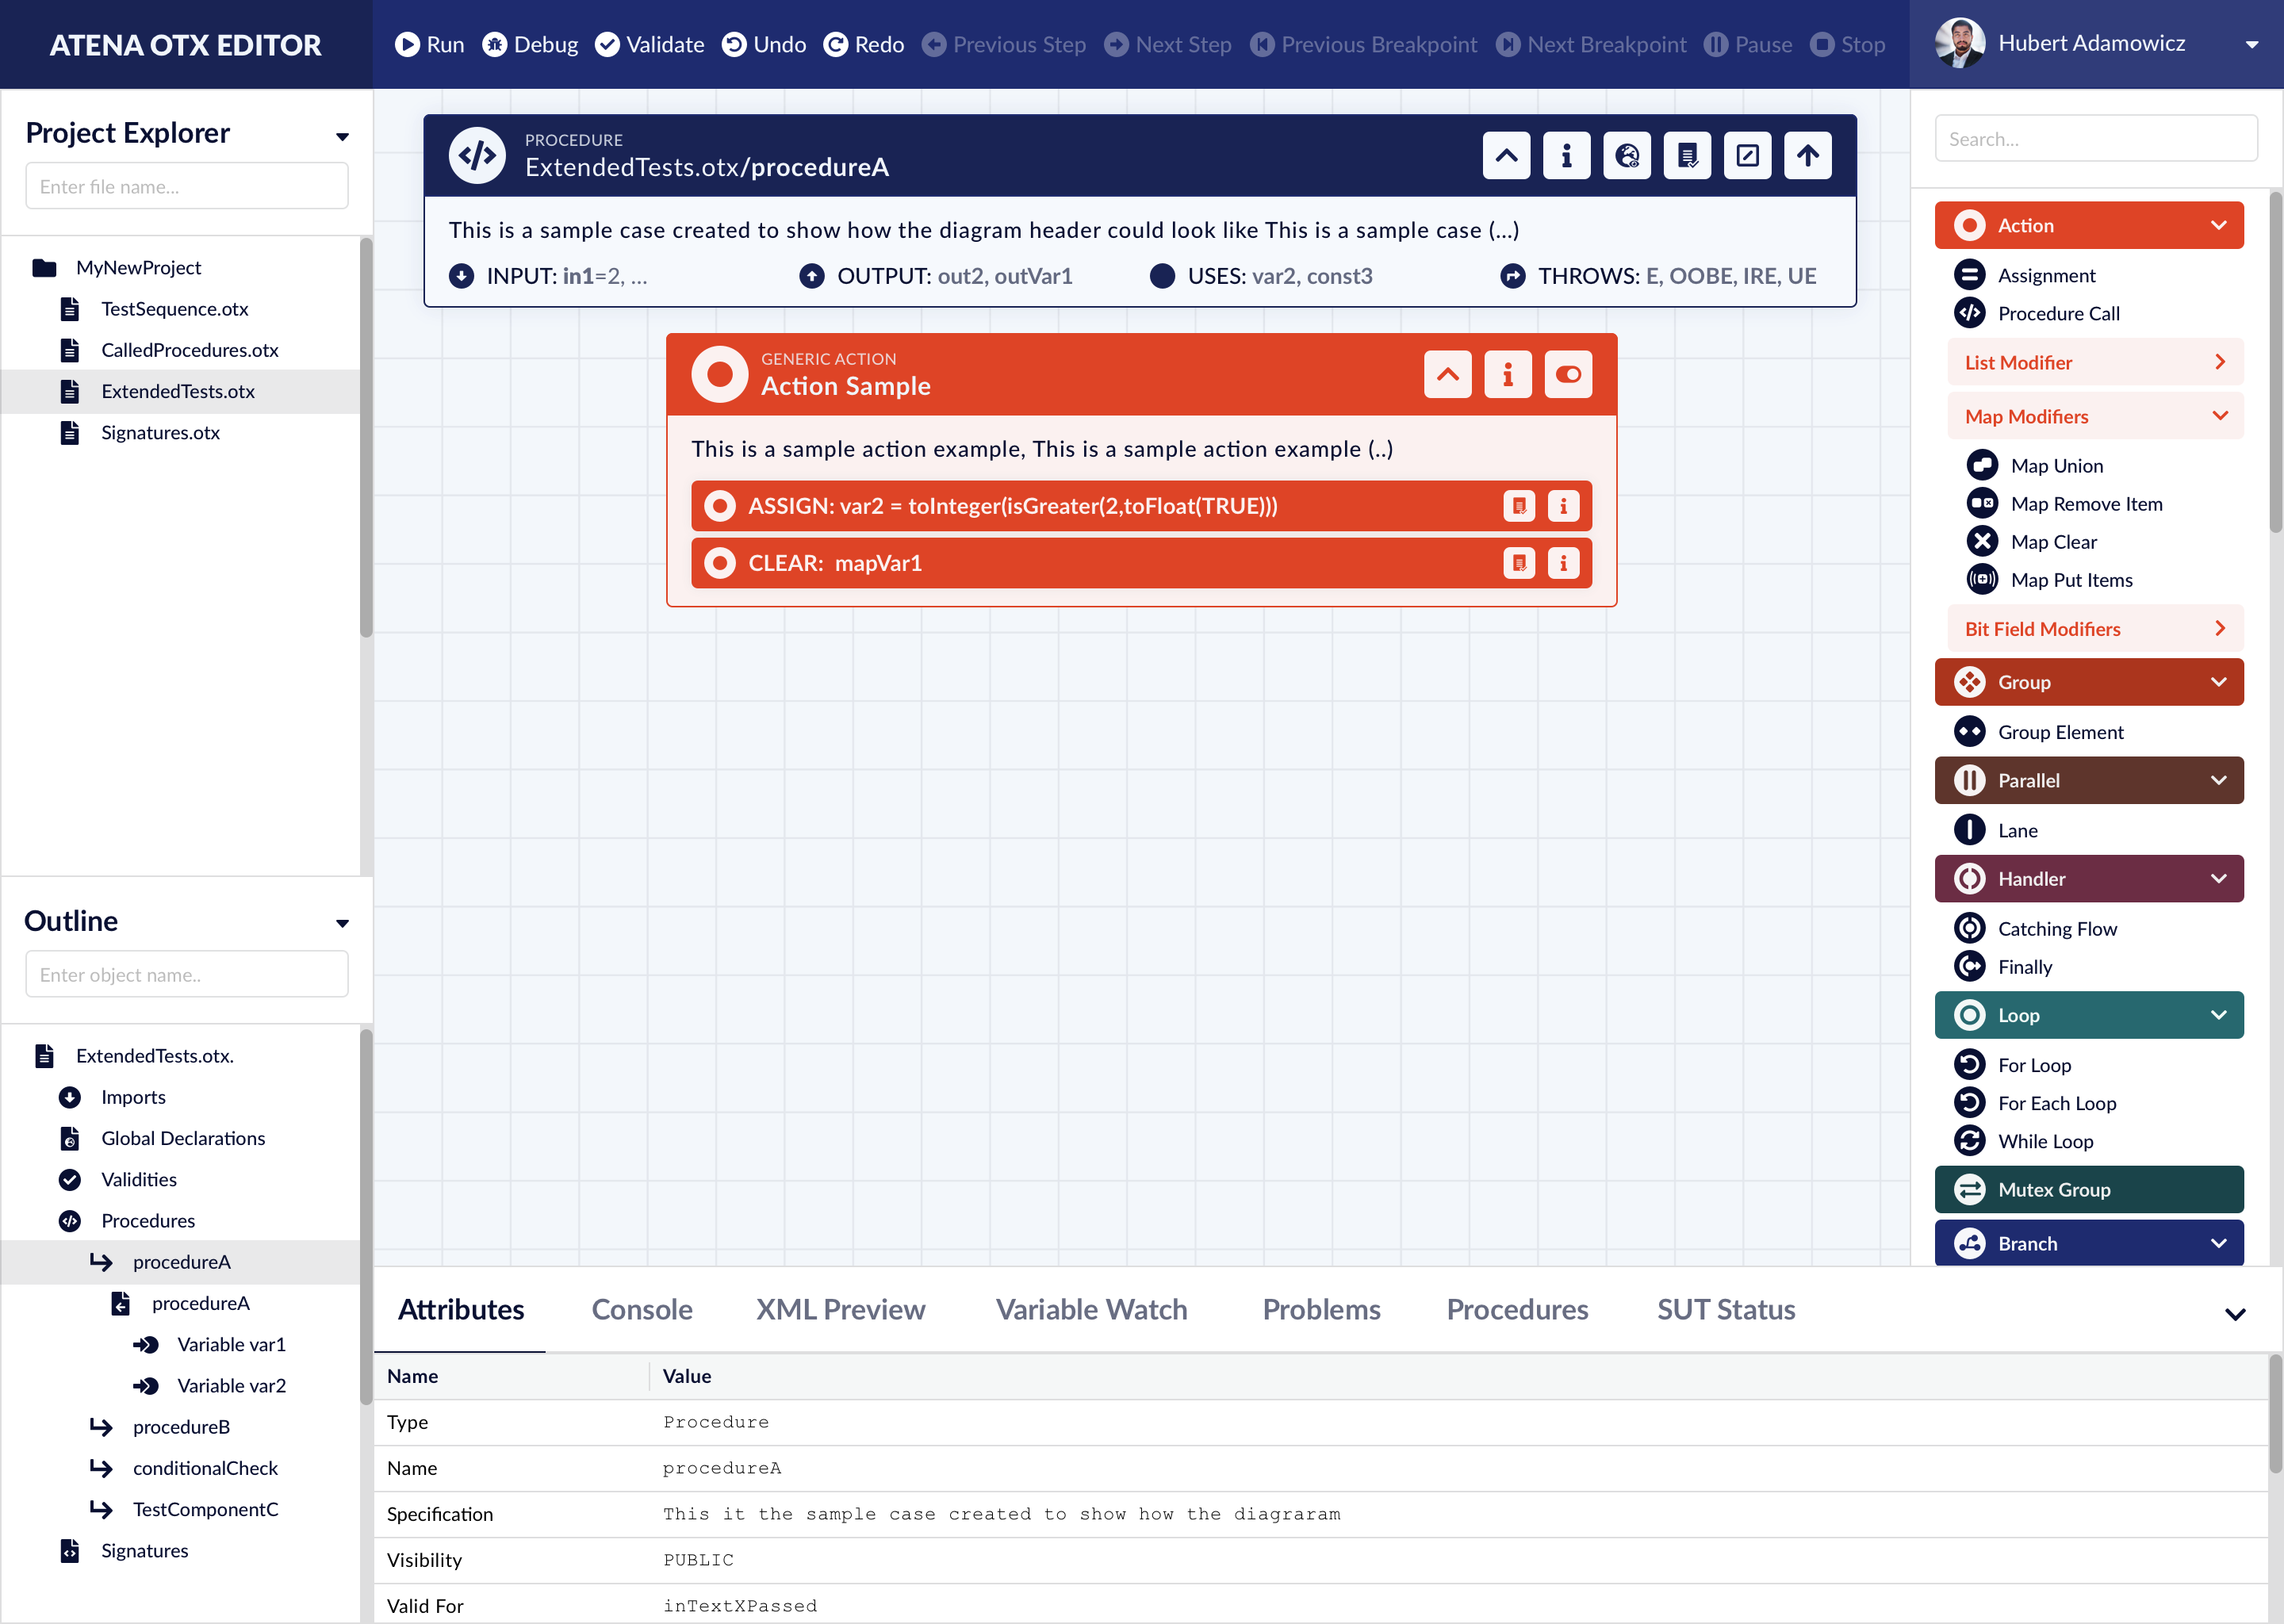Toggle the Action Sample enable switch

click(1568, 375)
